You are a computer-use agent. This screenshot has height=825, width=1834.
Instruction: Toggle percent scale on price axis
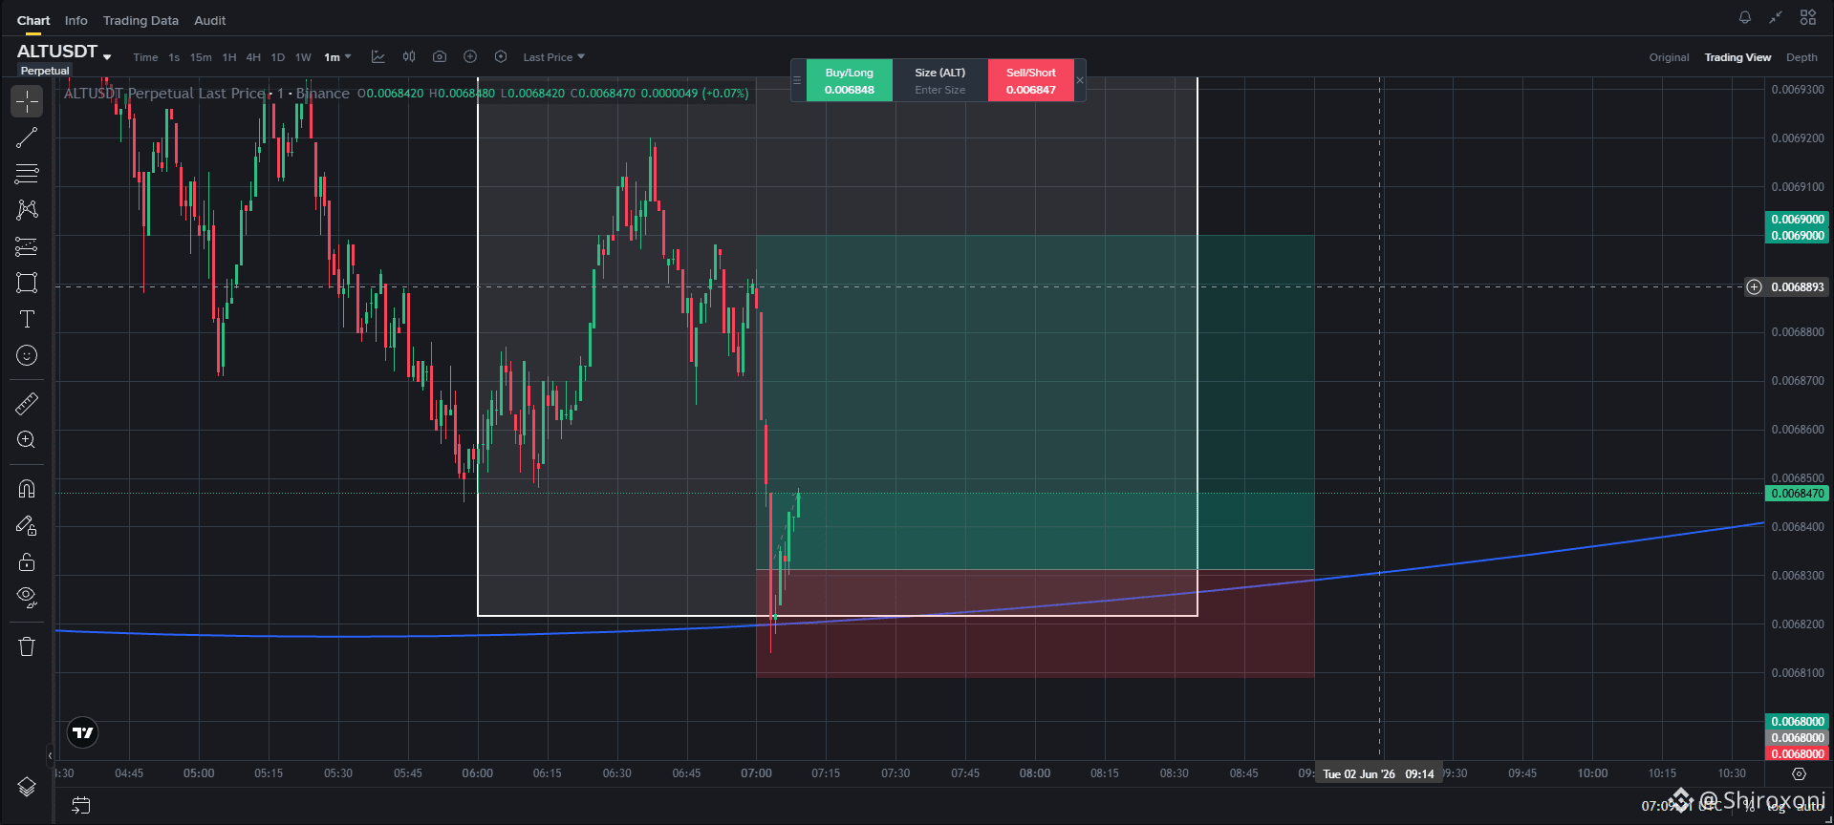(x=1751, y=807)
